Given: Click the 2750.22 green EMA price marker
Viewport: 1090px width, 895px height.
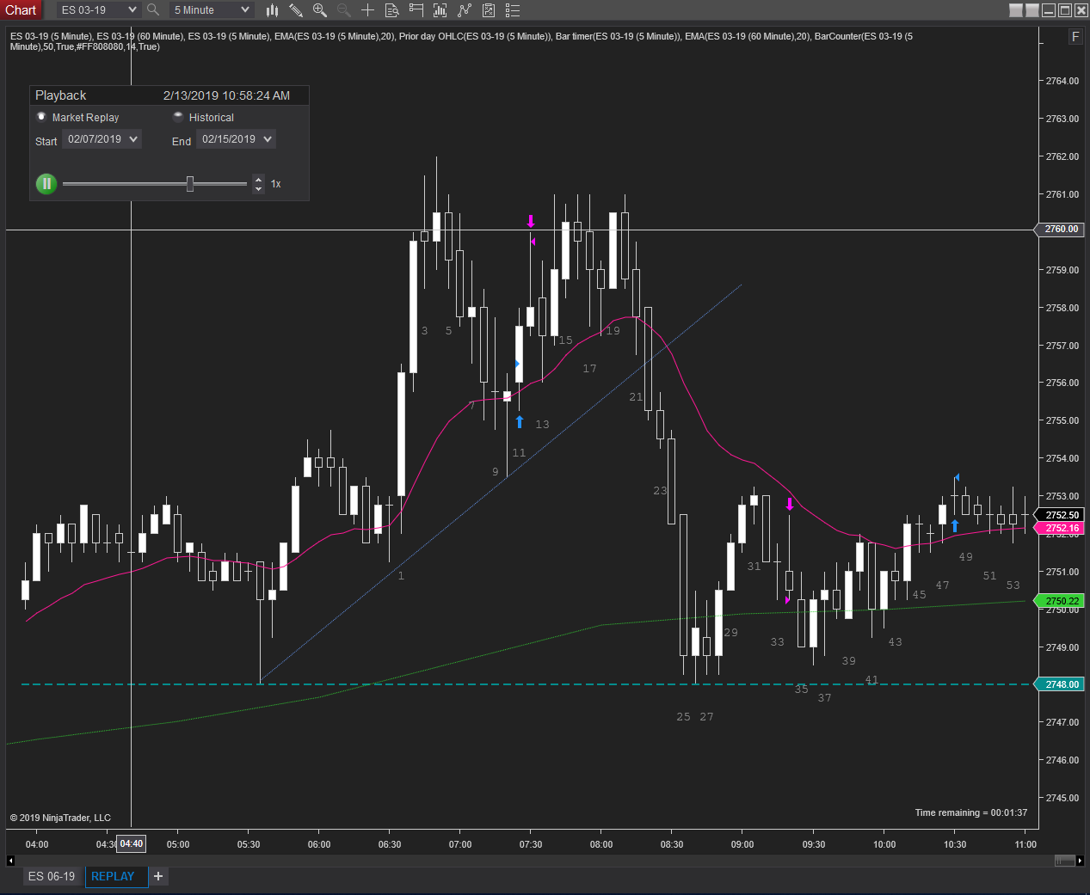Looking at the screenshot, I should [1059, 601].
